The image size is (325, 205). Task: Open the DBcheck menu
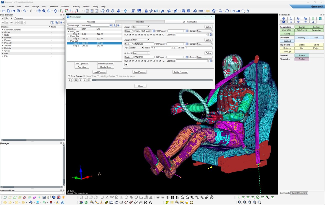click(65, 6)
